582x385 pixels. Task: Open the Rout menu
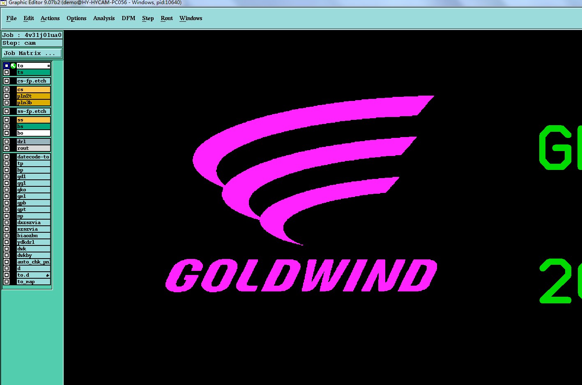click(167, 18)
